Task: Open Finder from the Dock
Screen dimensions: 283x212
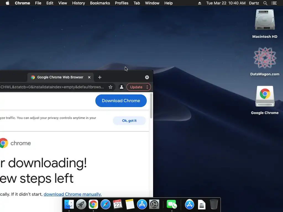Action: [69, 205]
